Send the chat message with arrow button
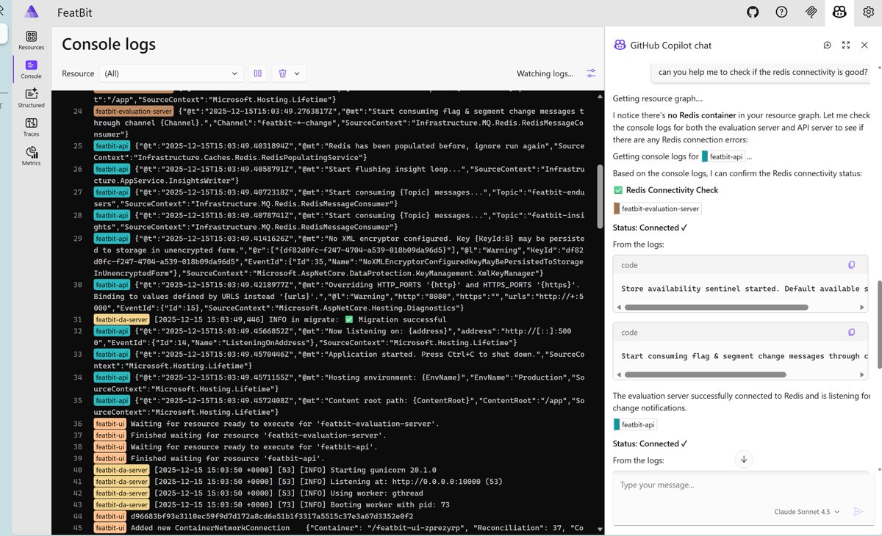 tap(858, 512)
